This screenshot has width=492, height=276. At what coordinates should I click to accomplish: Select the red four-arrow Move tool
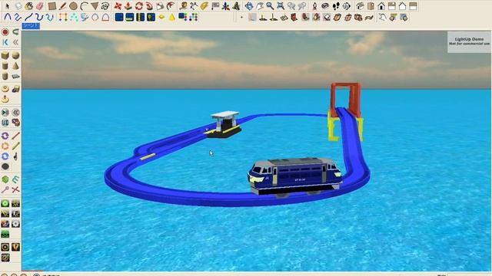(118, 6)
